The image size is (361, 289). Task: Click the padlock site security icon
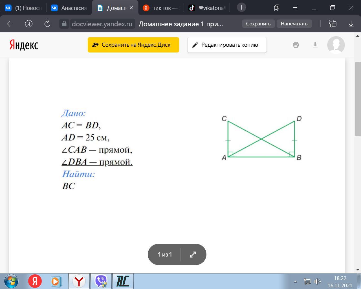click(64, 24)
